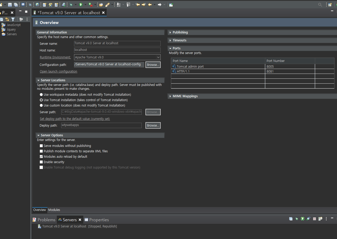
Task: Click the Server name input field
Action: (x=117, y=43)
